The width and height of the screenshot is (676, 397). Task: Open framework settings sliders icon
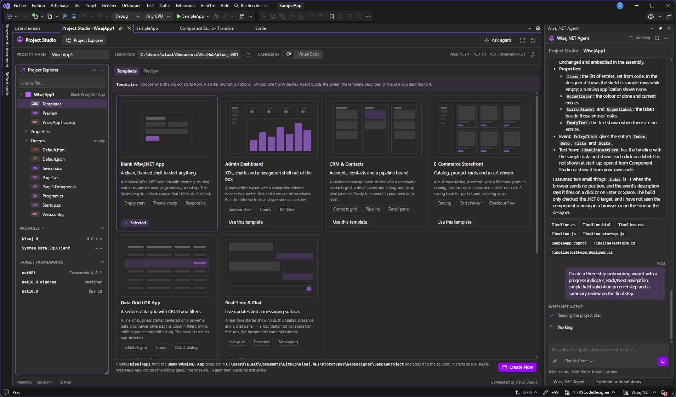(533, 54)
